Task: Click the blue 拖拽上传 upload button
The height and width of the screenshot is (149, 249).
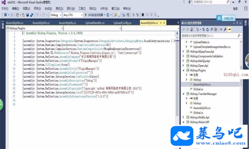Action: tap(226, 18)
